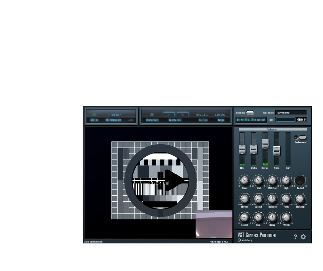Click the reverb Damp knob
The width and height of the screenshot is (323, 271).
[x=272, y=217]
